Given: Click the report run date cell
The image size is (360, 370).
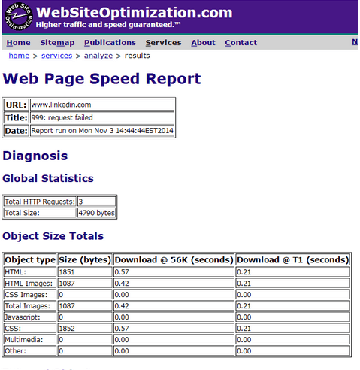Looking at the screenshot, I should point(102,131).
